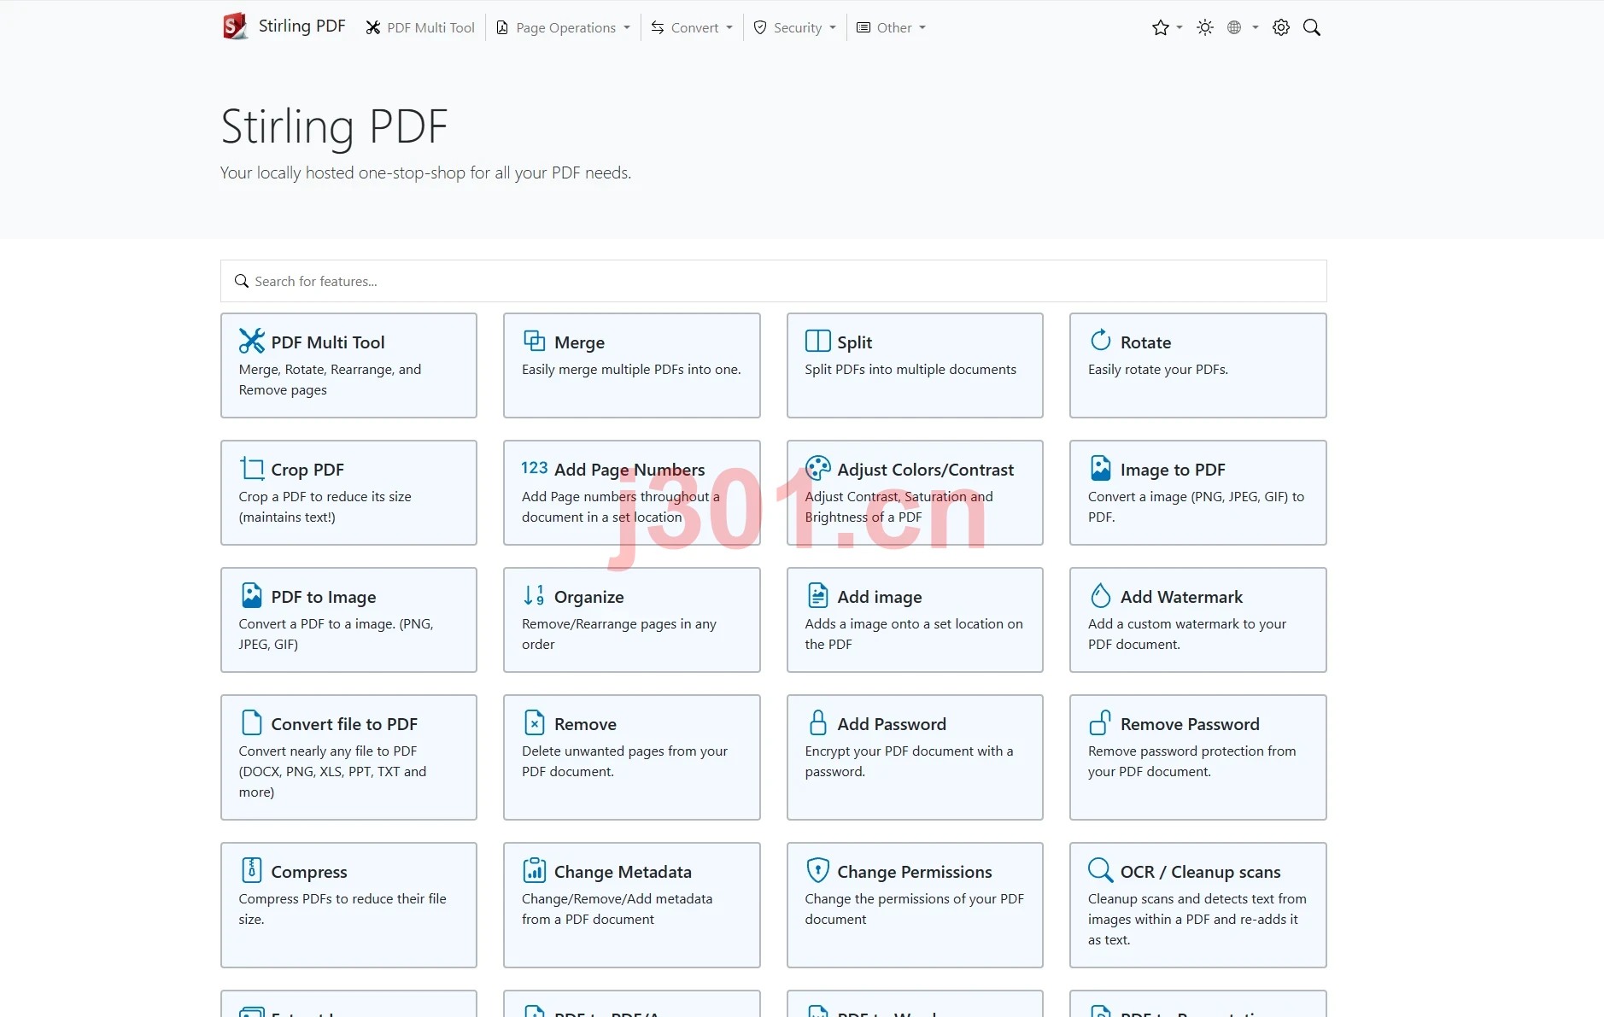Open the Add Watermark title link
The image size is (1604, 1017).
[1181, 597]
